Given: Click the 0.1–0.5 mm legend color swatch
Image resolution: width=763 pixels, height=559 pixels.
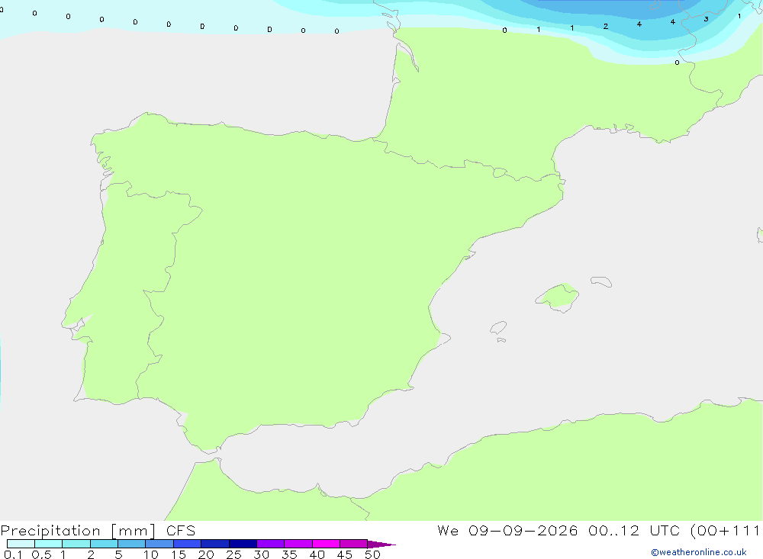Looking at the screenshot, I should tap(21, 544).
